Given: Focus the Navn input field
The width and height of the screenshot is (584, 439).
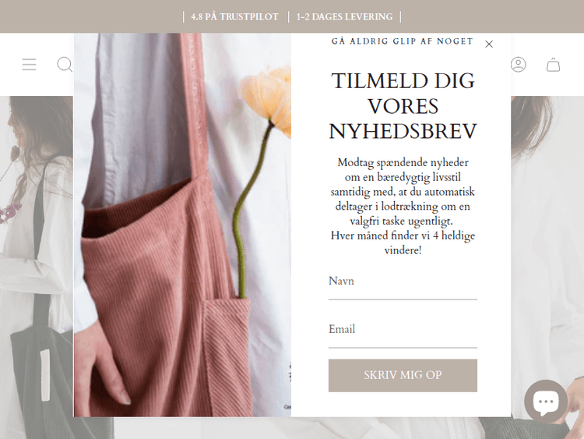Looking at the screenshot, I should [x=403, y=285].
